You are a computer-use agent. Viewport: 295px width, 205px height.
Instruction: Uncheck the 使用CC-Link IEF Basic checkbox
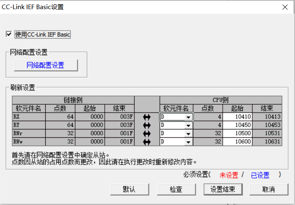(9, 34)
